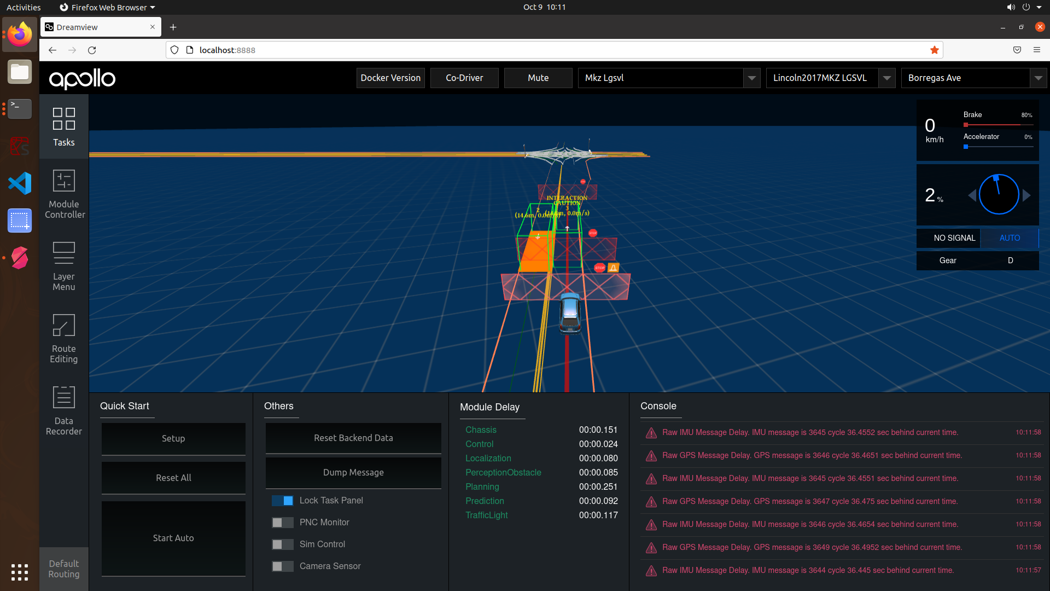
Task: Disable the Lock Task Panel toggle
Action: point(283,501)
